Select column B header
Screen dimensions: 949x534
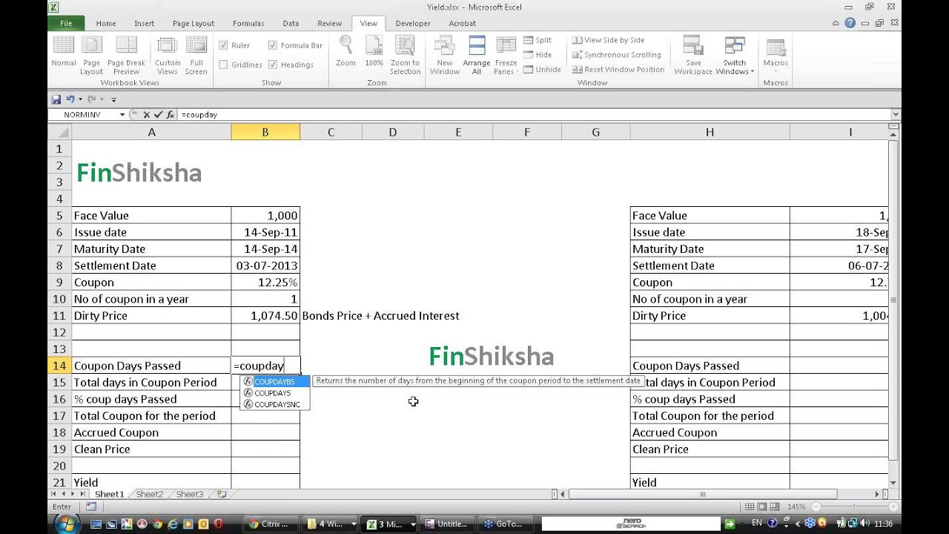click(265, 132)
